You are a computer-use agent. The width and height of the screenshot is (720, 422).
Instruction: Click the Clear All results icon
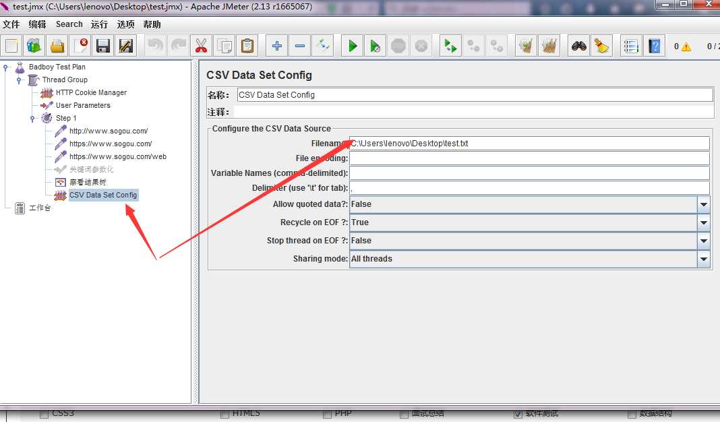pyautogui.click(x=549, y=46)
